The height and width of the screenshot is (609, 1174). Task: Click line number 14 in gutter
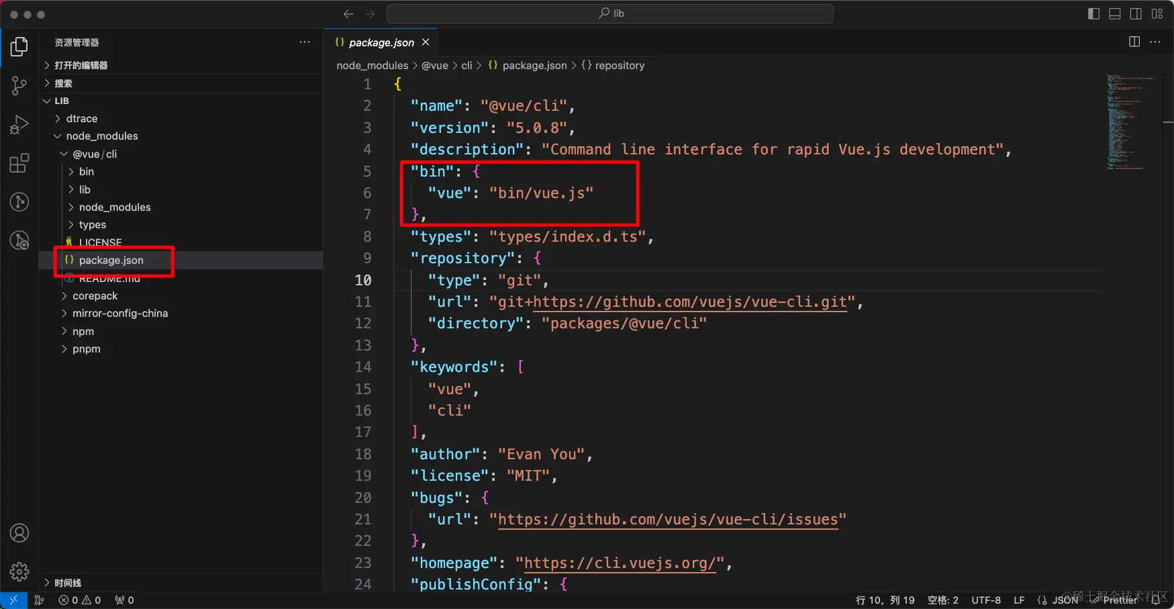coord(363,367)
